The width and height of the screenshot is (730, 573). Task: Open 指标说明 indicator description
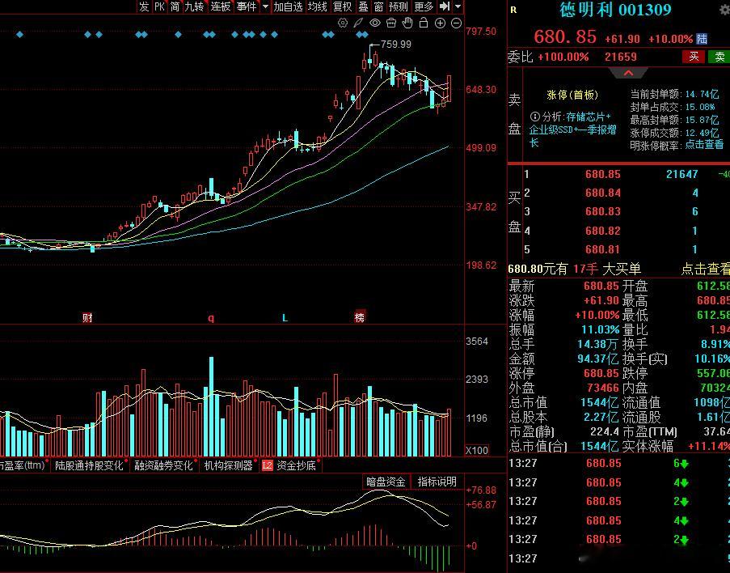pos(437,482)
